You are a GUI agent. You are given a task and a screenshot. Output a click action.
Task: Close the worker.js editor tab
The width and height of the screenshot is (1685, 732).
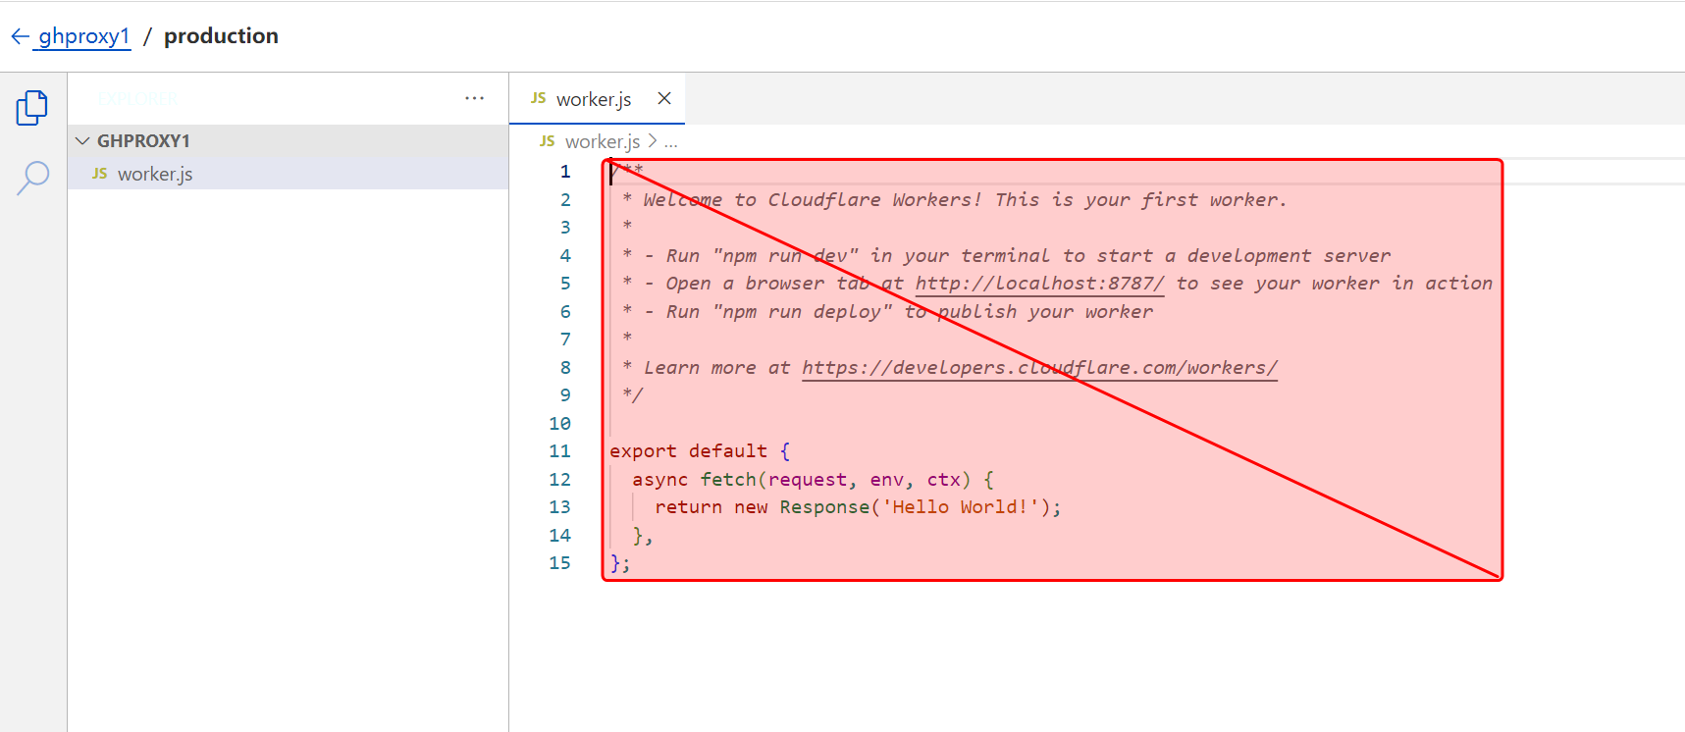tap(664, 98)
